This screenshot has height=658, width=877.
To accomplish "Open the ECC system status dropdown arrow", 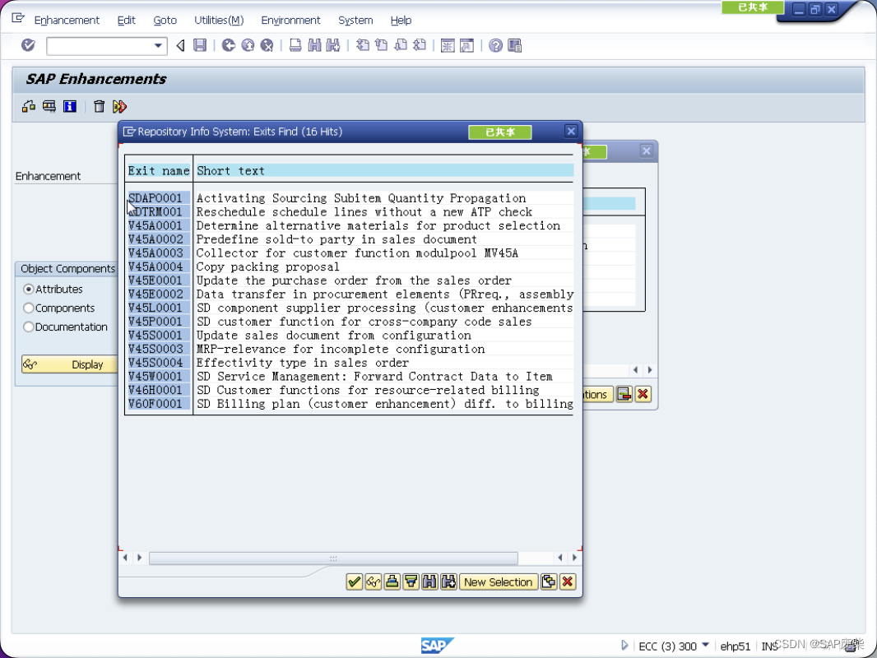I will (x=705, y=645).
